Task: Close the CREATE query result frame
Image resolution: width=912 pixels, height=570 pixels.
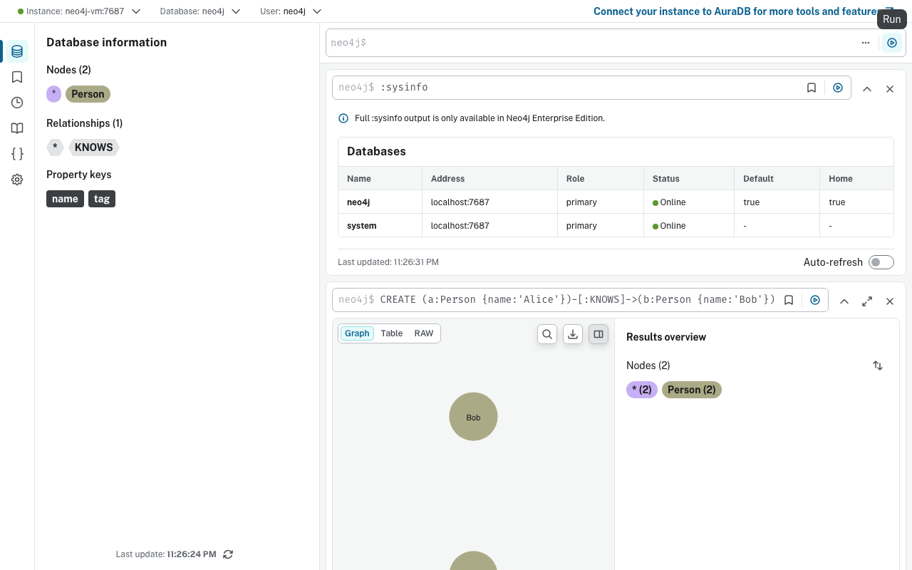Action: tap(890, 301)
